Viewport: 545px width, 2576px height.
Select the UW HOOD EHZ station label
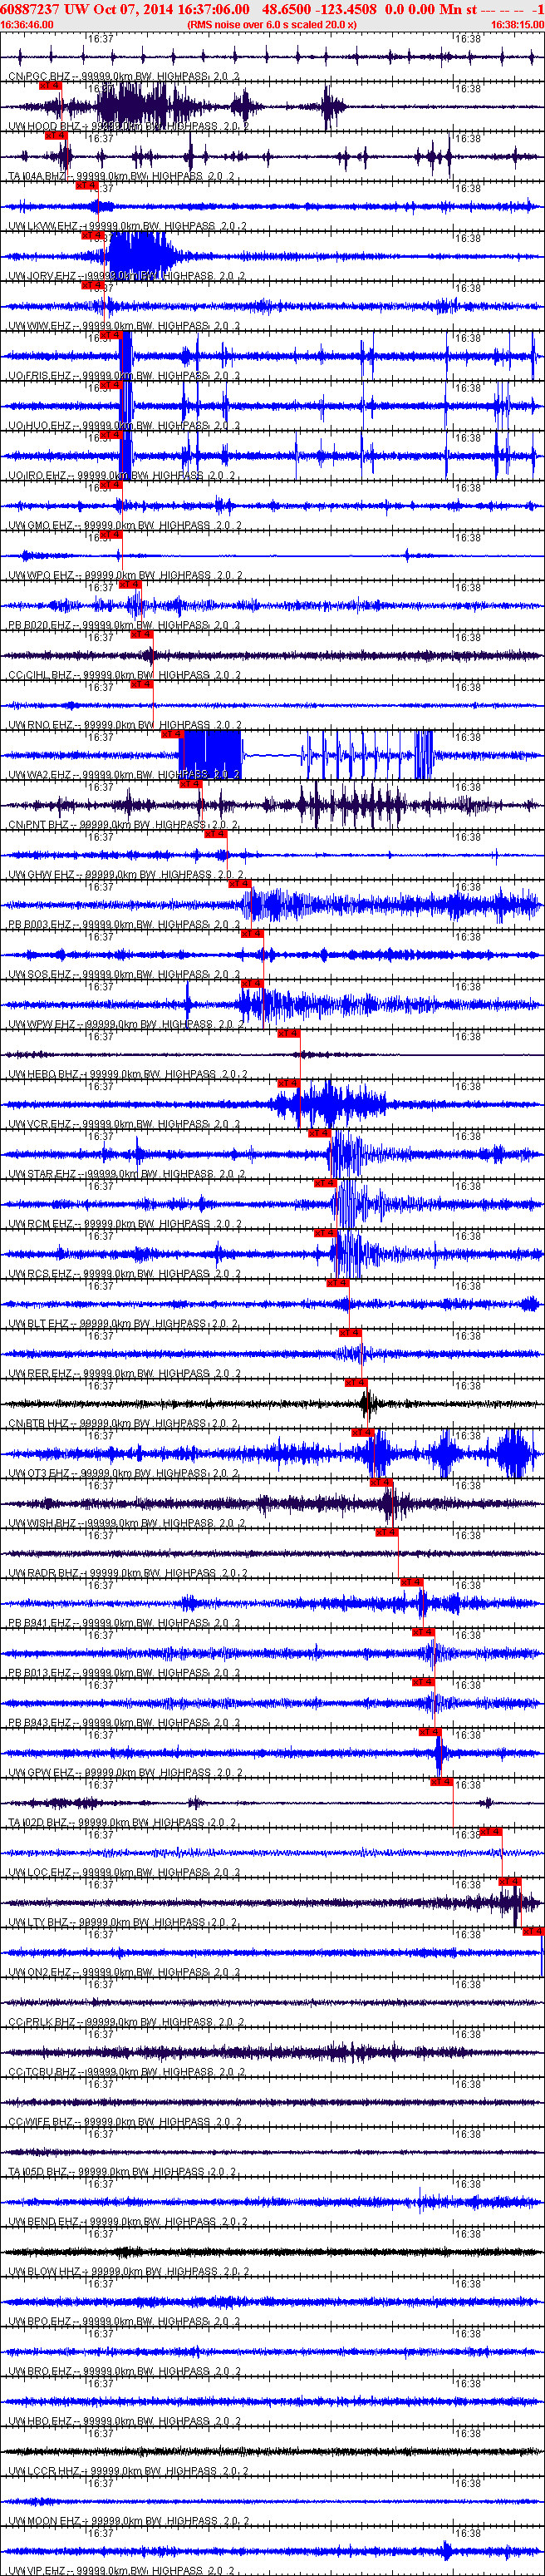coord(129,127)
